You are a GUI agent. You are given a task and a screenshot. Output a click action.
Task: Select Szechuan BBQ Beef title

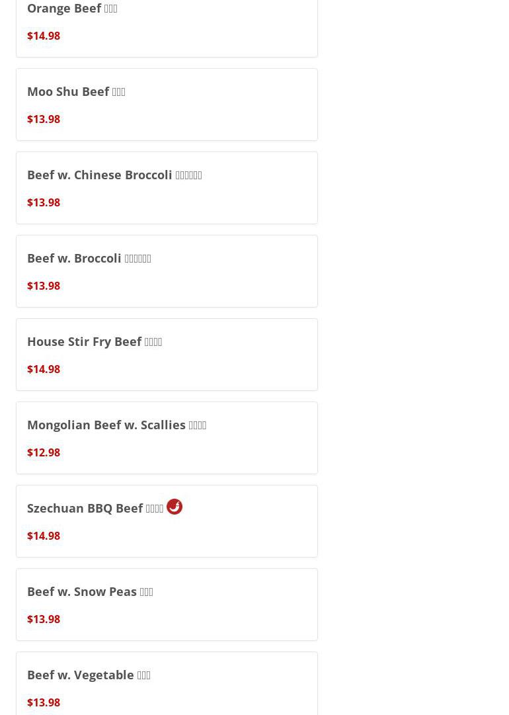pos(95,509)
